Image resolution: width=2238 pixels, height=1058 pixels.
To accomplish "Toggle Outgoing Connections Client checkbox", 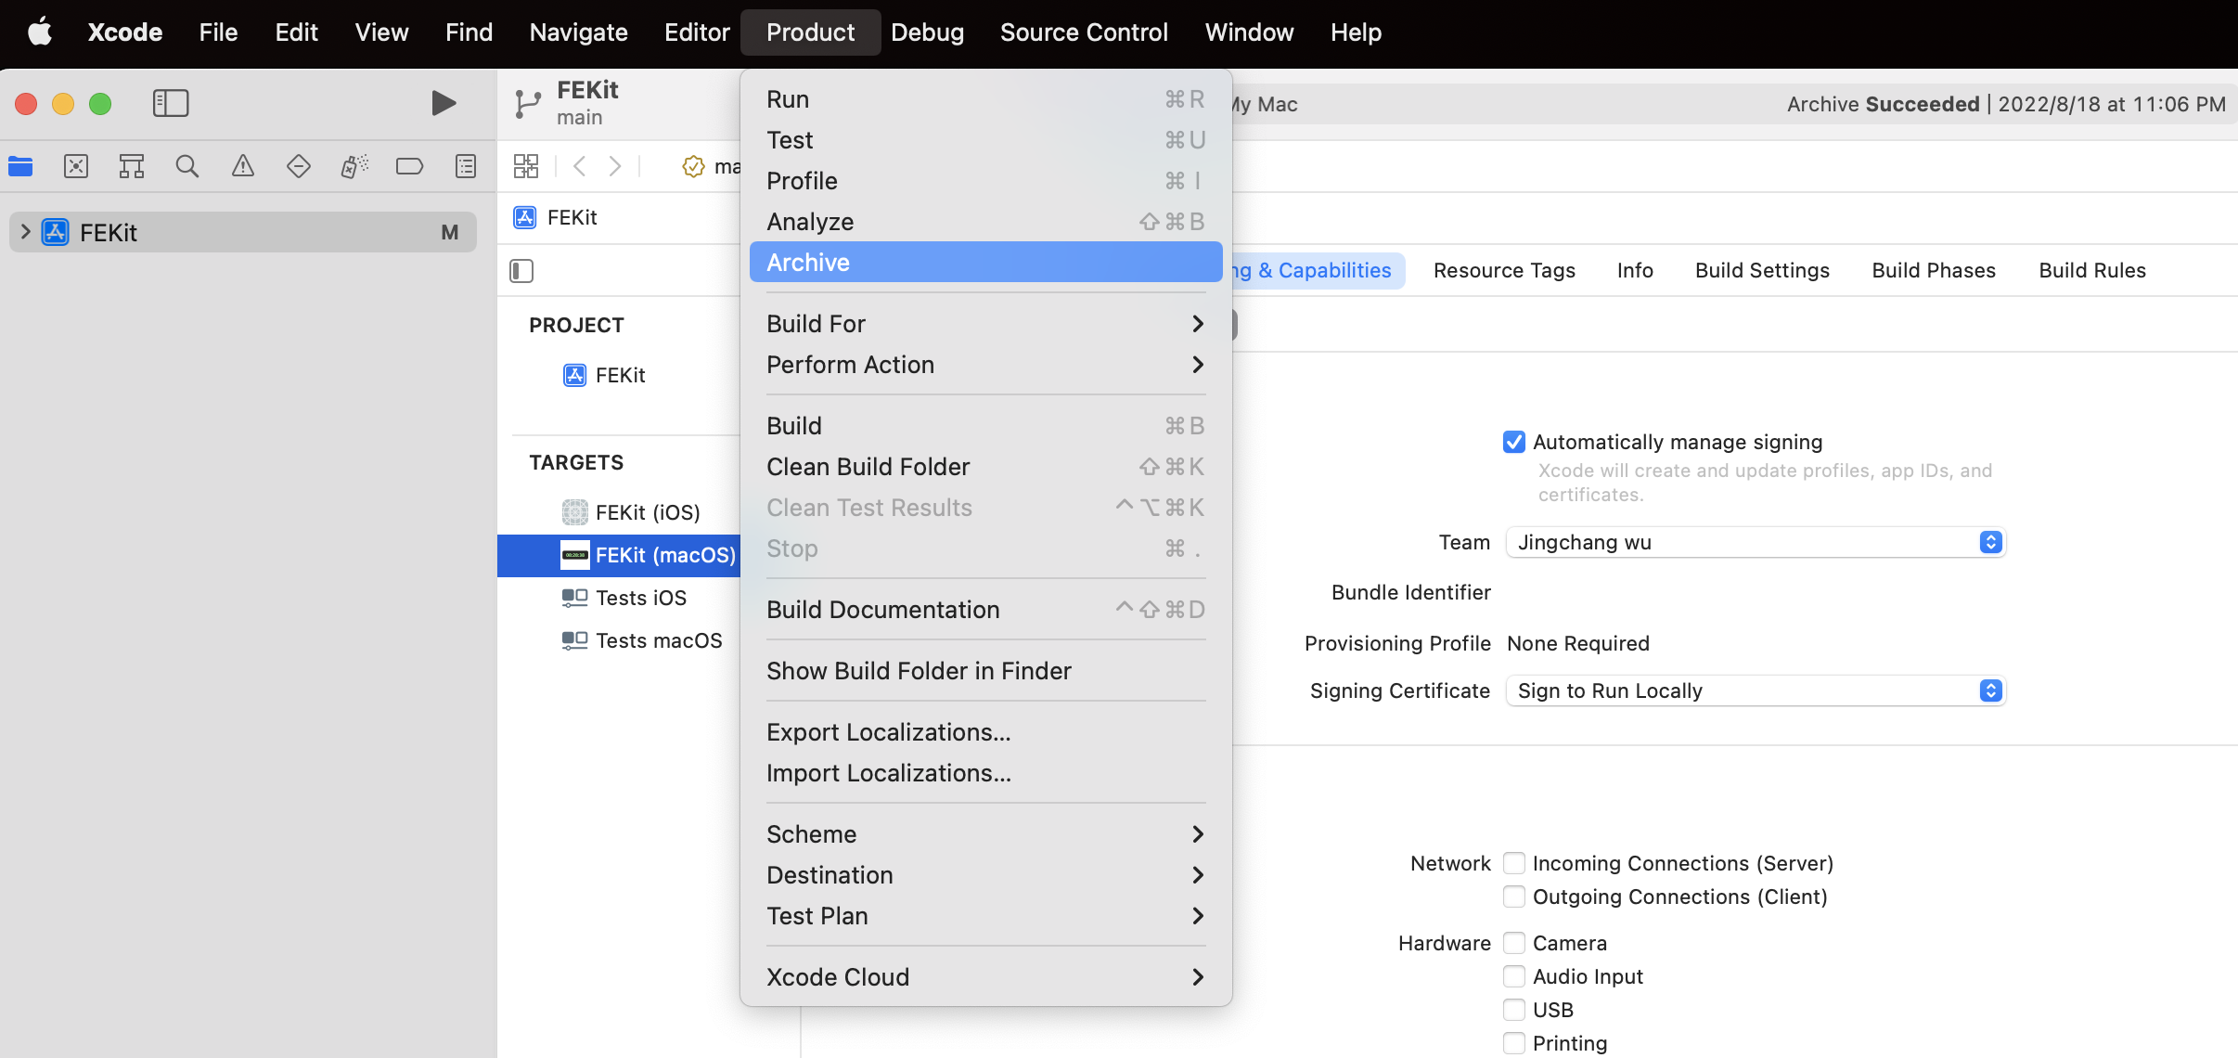I will (1513, 897).
